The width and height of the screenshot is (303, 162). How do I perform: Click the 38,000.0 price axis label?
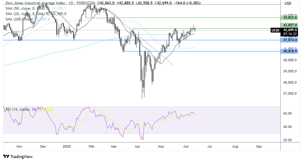point(290,82)
